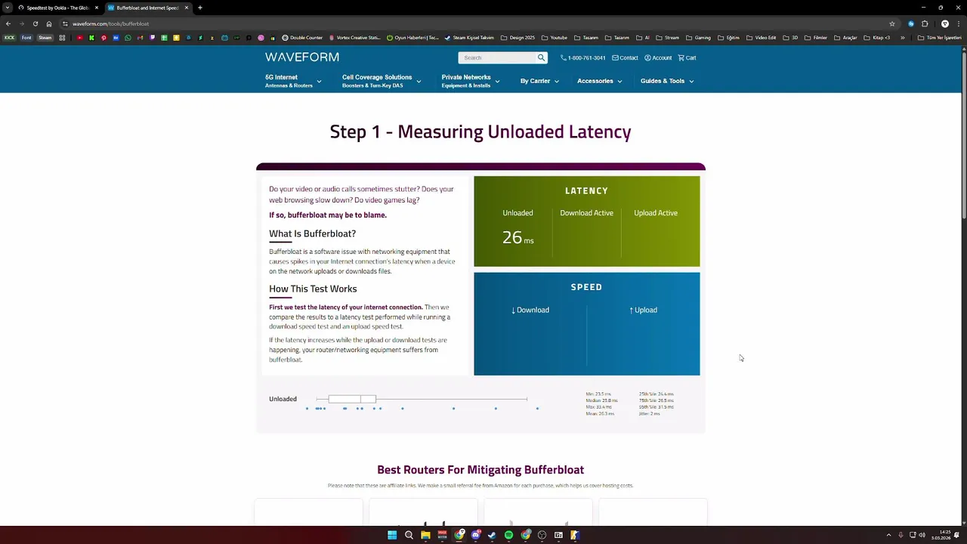
Task: Click browser Back arrow
Action: (8, 23)
